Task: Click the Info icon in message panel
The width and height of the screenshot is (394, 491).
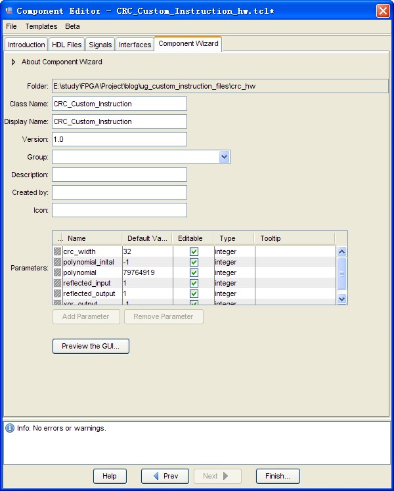Action: pos(10,428)
